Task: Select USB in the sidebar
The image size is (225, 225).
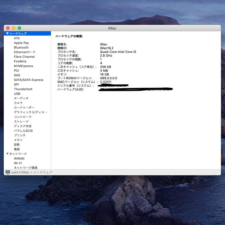Action: pos(17,94)
